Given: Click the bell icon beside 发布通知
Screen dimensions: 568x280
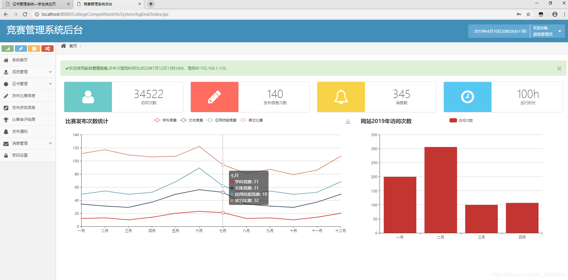Looking at the screenshot, I should pos(6,132).
